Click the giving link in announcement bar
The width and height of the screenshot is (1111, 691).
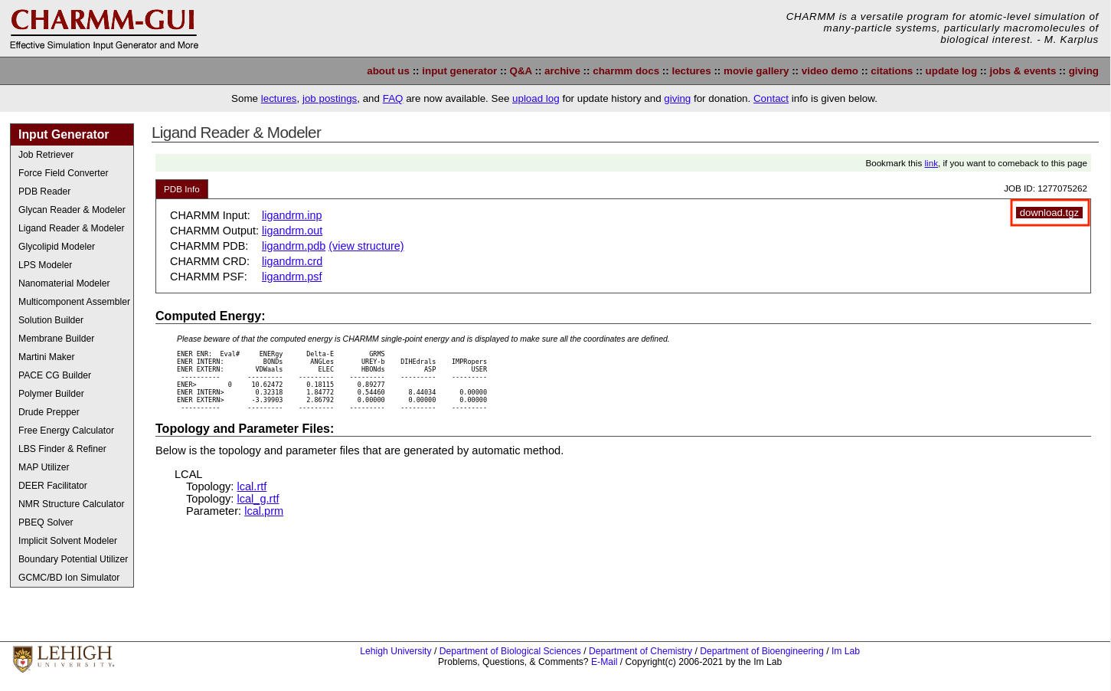coord(677,99)
